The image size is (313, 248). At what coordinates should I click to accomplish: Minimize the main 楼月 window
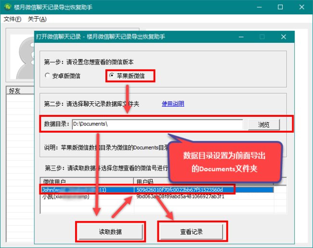click(x=259, y=7)
